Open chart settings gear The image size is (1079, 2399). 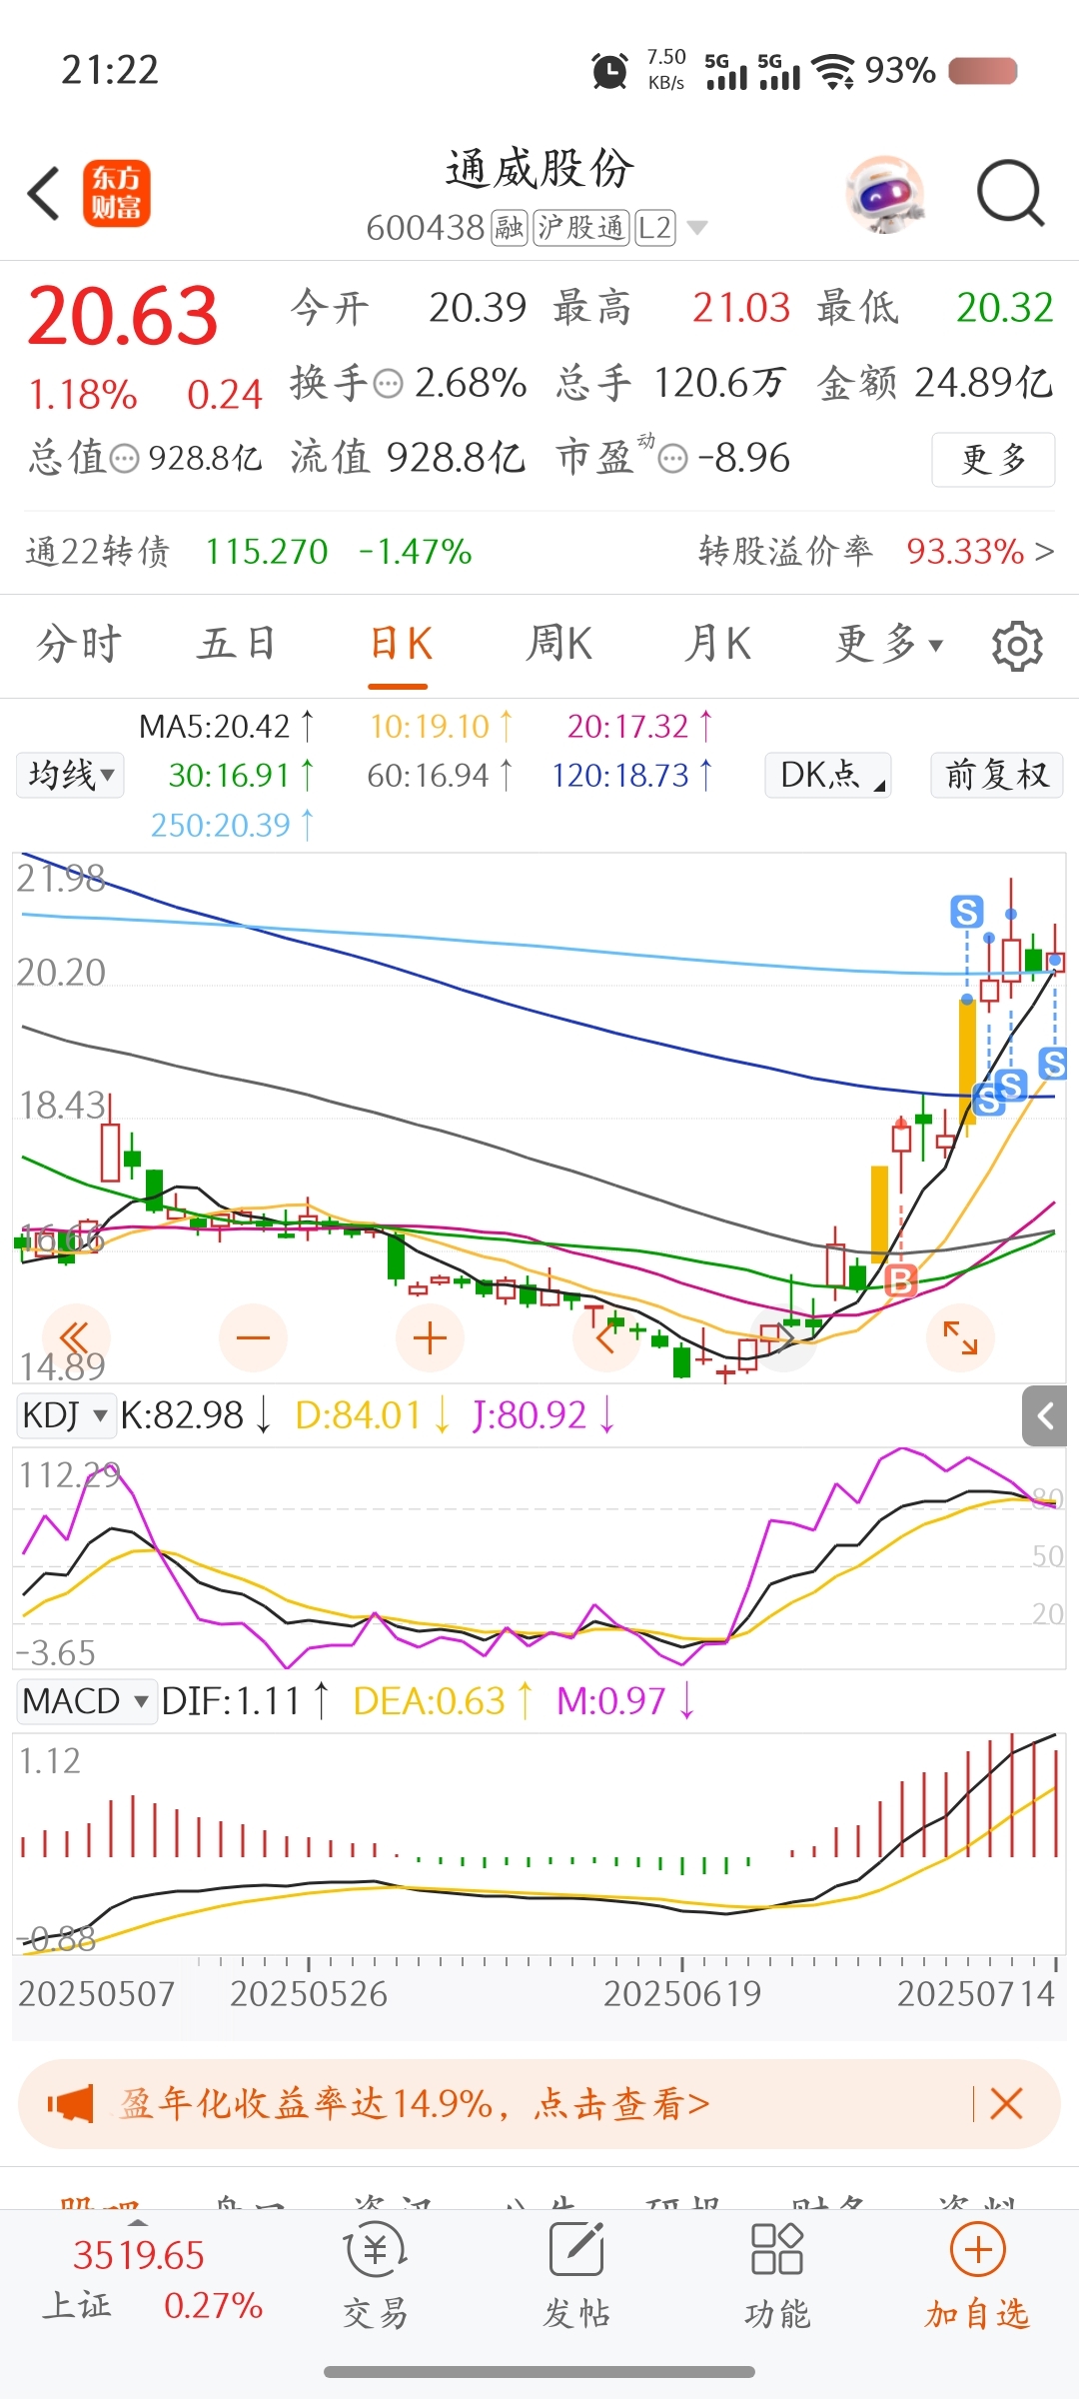(1017, 646)
